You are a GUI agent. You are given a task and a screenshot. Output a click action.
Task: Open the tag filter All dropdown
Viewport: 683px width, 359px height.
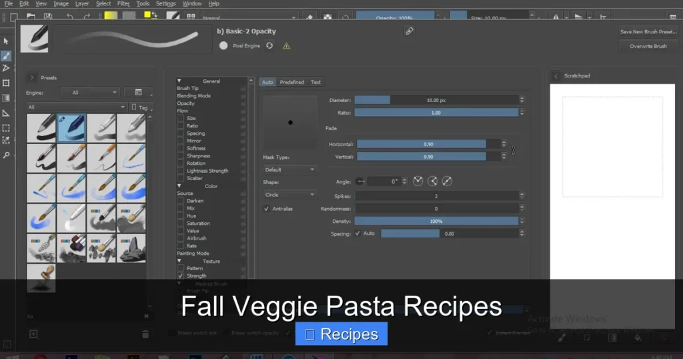[76, 107]
